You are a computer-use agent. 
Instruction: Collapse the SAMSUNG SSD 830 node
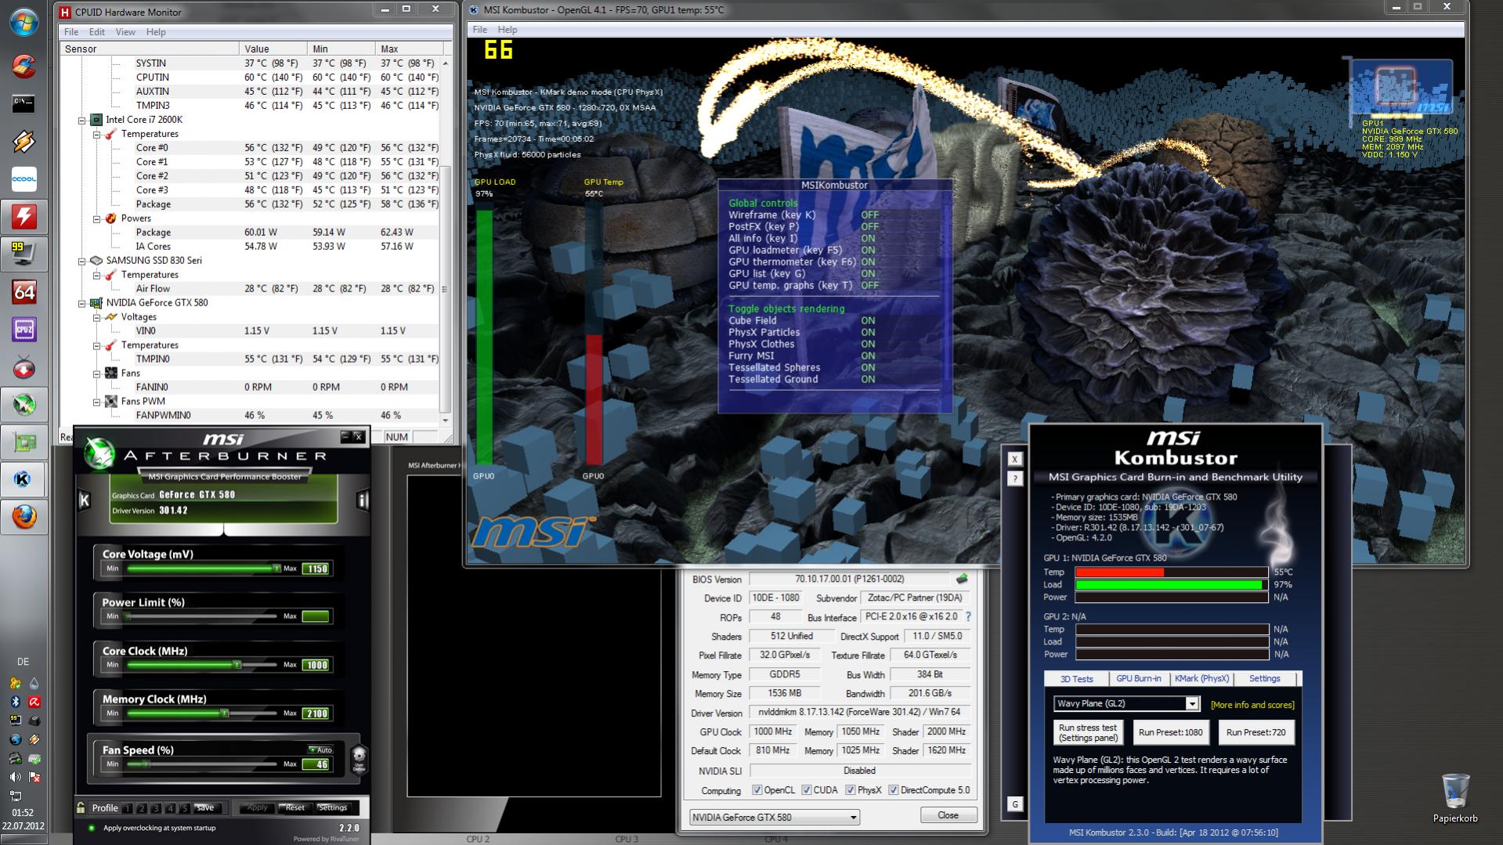tap(81, 261)
